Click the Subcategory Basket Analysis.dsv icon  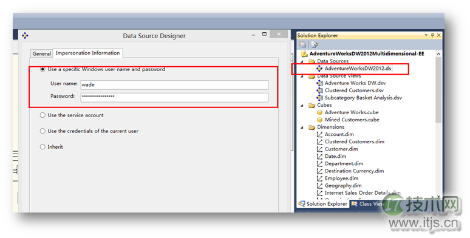[319, 98]
